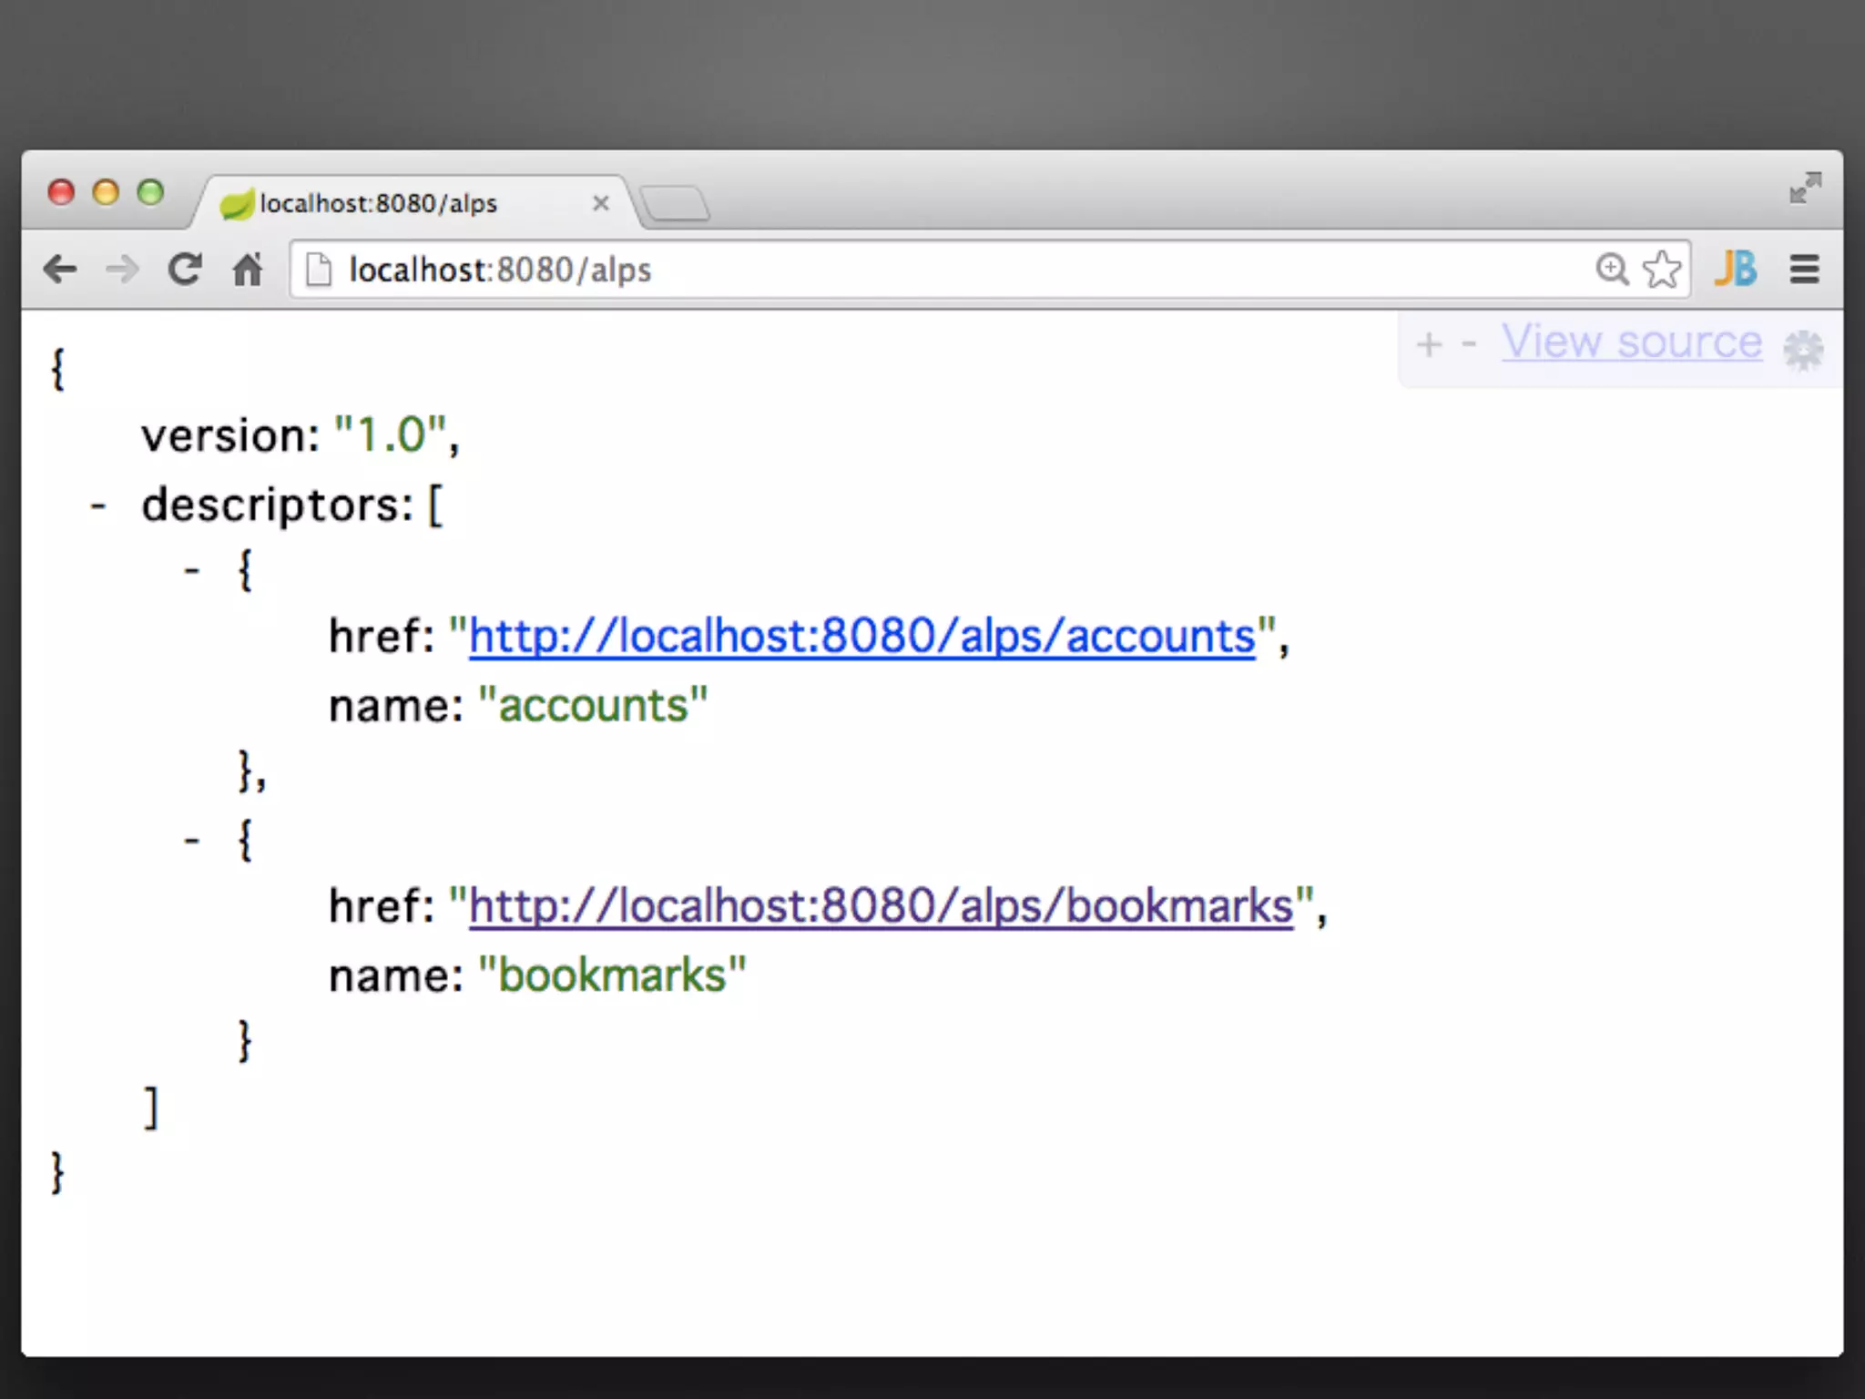This screenshot has height=1399, width=1865.
Task: Click the zoom magnifier in address bar
Action: point(1611,269)
